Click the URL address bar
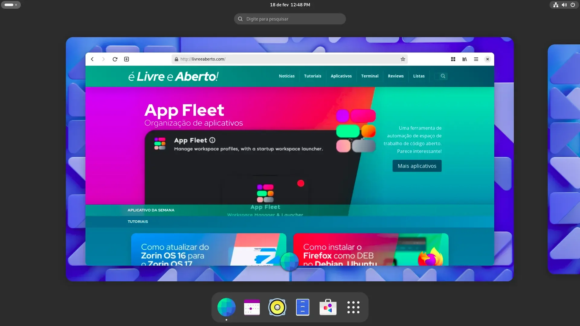This screenshot has height=326, width=580. coord(290,59)
